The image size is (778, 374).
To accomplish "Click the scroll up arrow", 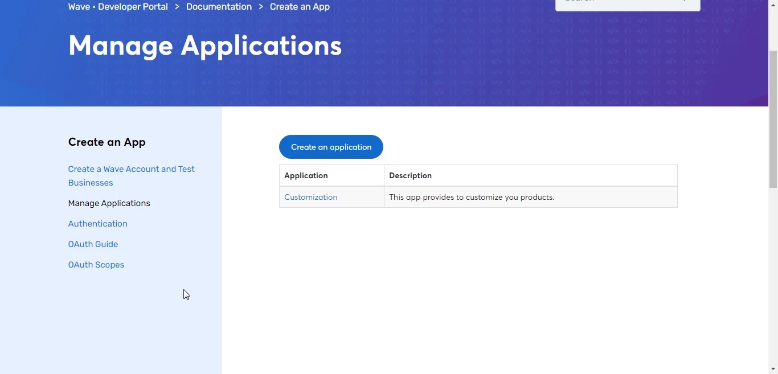I will [x=773, y=4].
